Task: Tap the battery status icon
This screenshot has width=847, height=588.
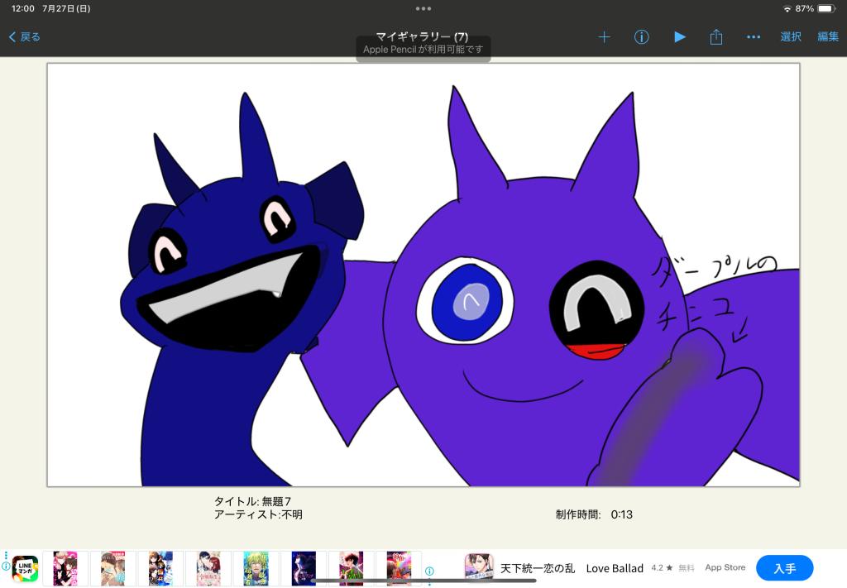Action: (826, 8)
